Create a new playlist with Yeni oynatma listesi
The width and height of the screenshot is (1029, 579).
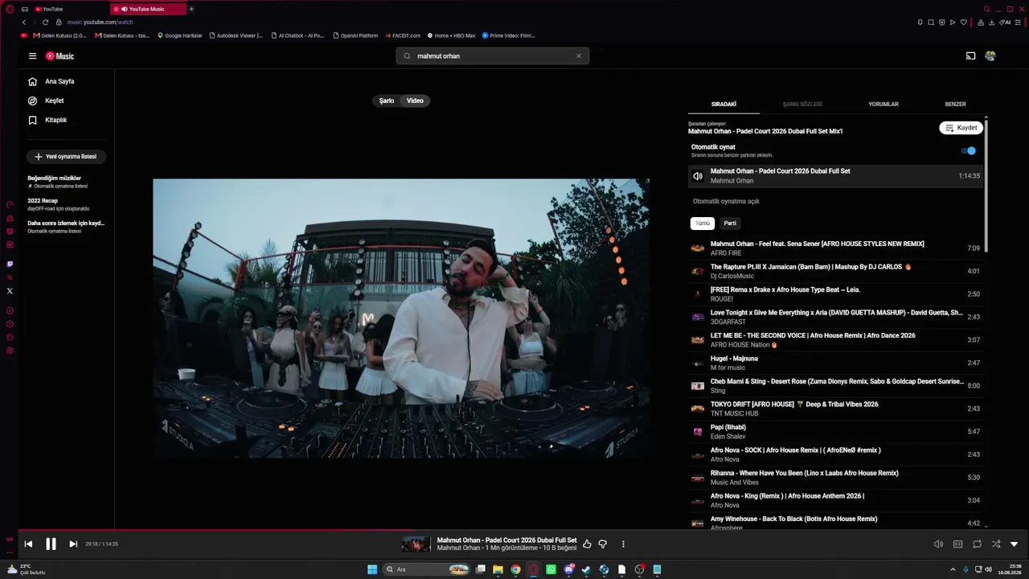click(66, 157)
